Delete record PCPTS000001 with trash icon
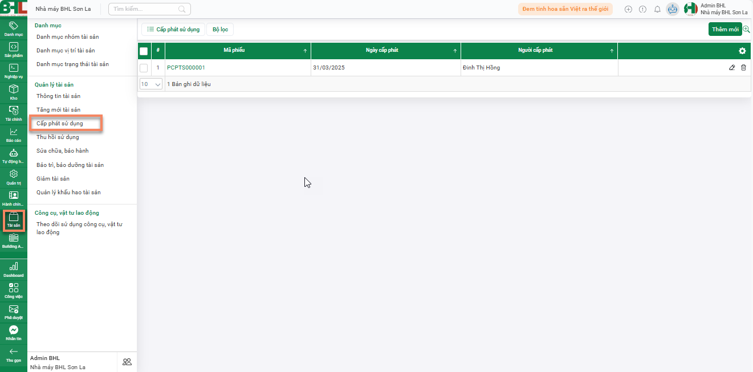The width and height of the screenshot is (753, 372). [x=743, y=68]
